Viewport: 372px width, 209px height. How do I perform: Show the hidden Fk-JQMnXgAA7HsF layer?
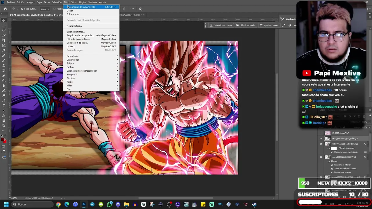click(321, 133)
